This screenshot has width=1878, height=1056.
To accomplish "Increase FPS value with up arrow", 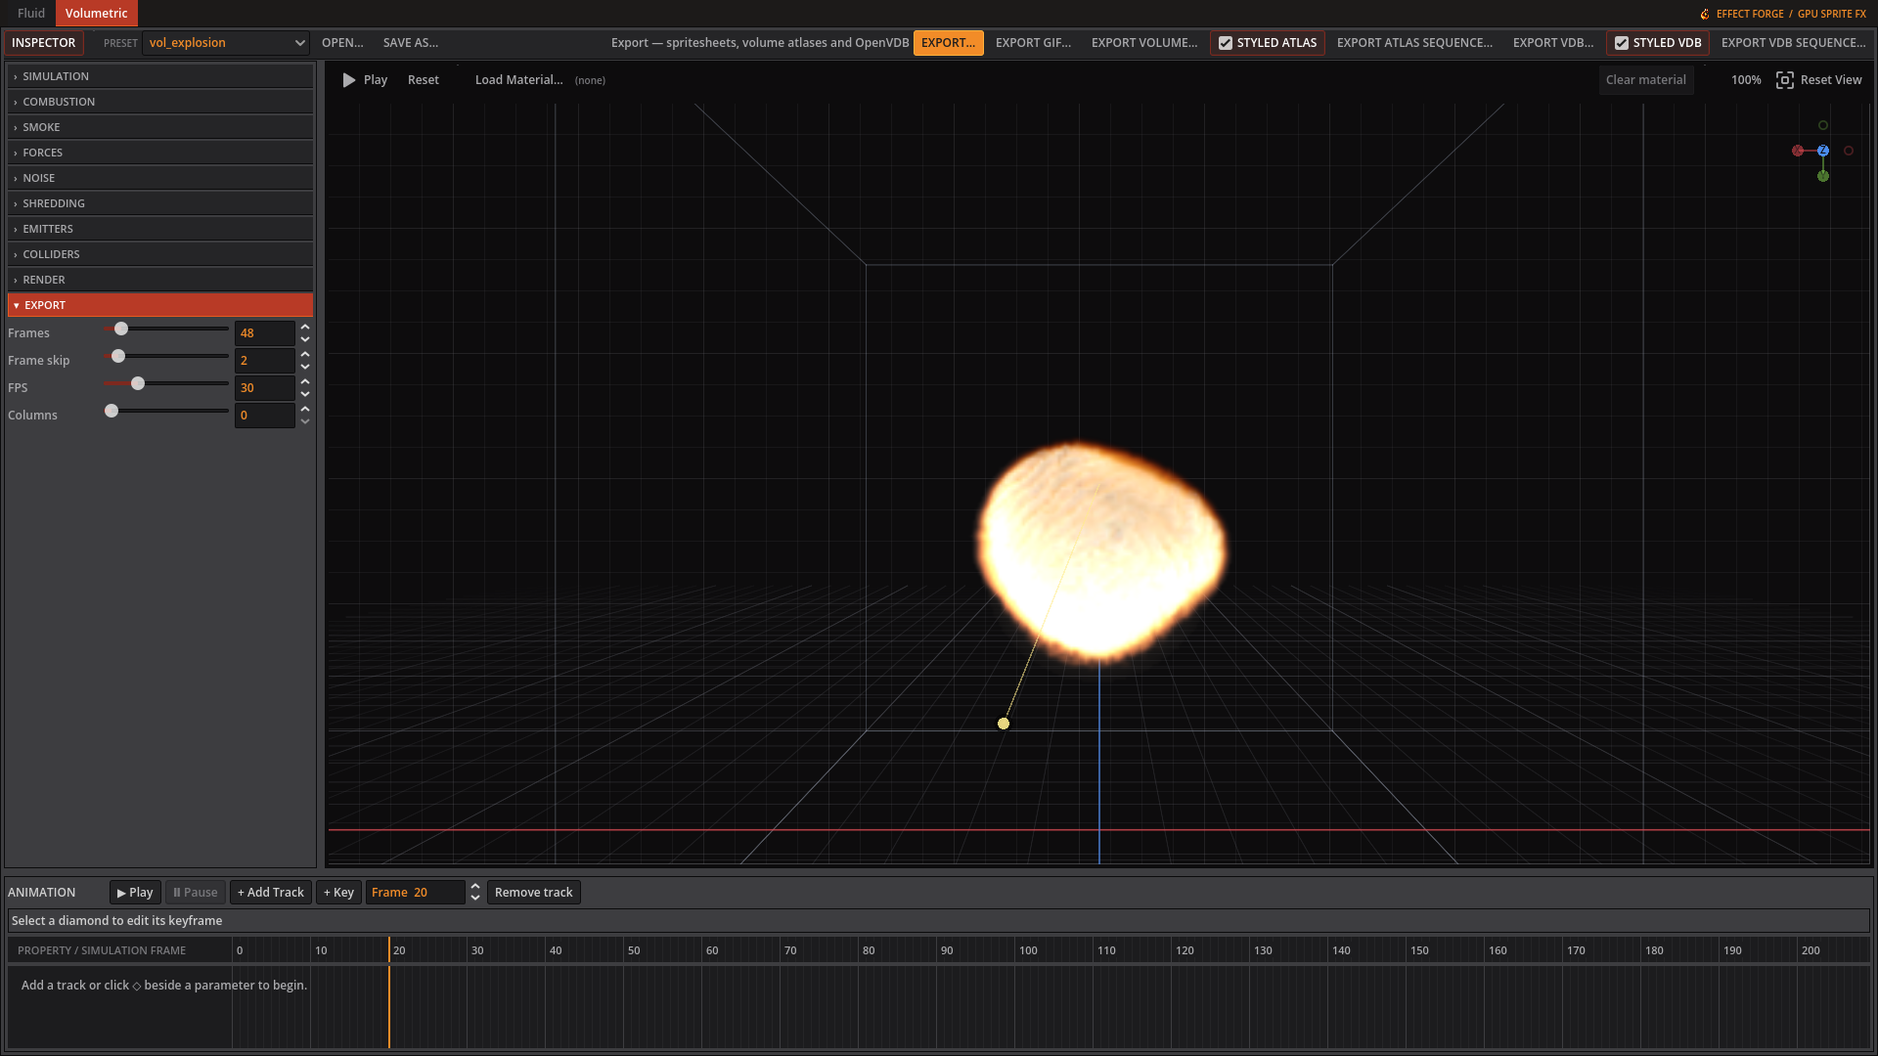I will tap(305, 381).
